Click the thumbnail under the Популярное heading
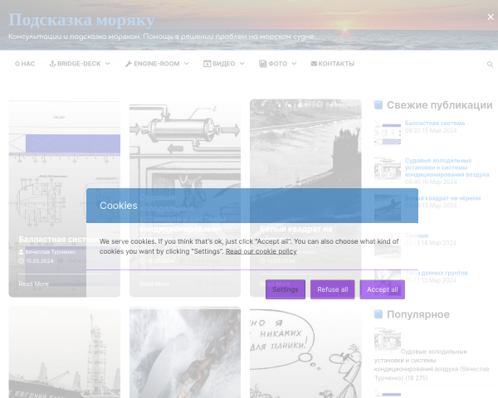This screenshot has width=498, height=398. [388, 339]
